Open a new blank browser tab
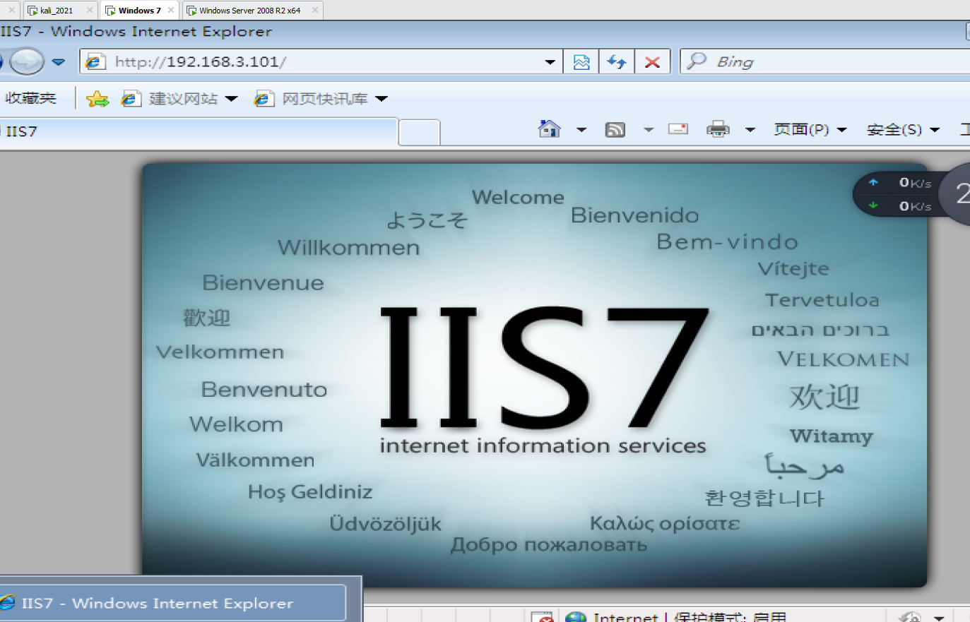Image resolution: width=970 pixels, height=622 pixels. [420, 133]
